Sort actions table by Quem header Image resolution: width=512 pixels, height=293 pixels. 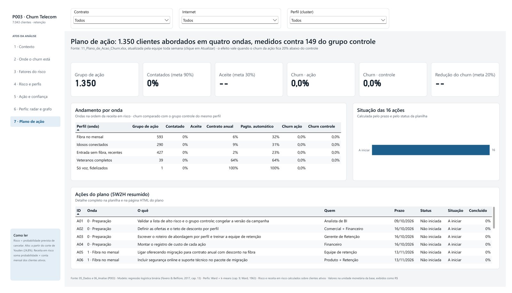330,211
